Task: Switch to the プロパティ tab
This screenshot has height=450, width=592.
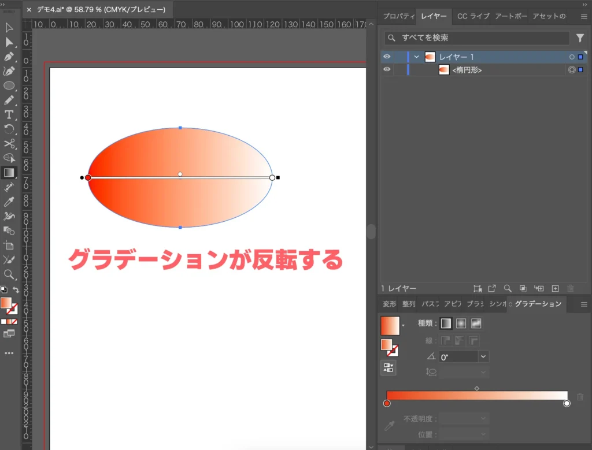Action: point(398,16)
